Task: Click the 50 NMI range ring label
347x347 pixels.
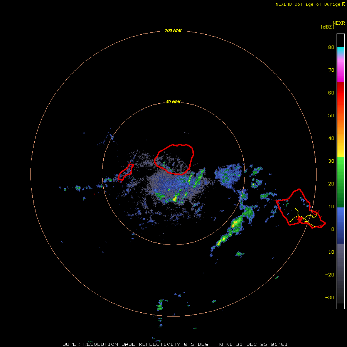Action: pyautogui.click(x=173, y=102)
